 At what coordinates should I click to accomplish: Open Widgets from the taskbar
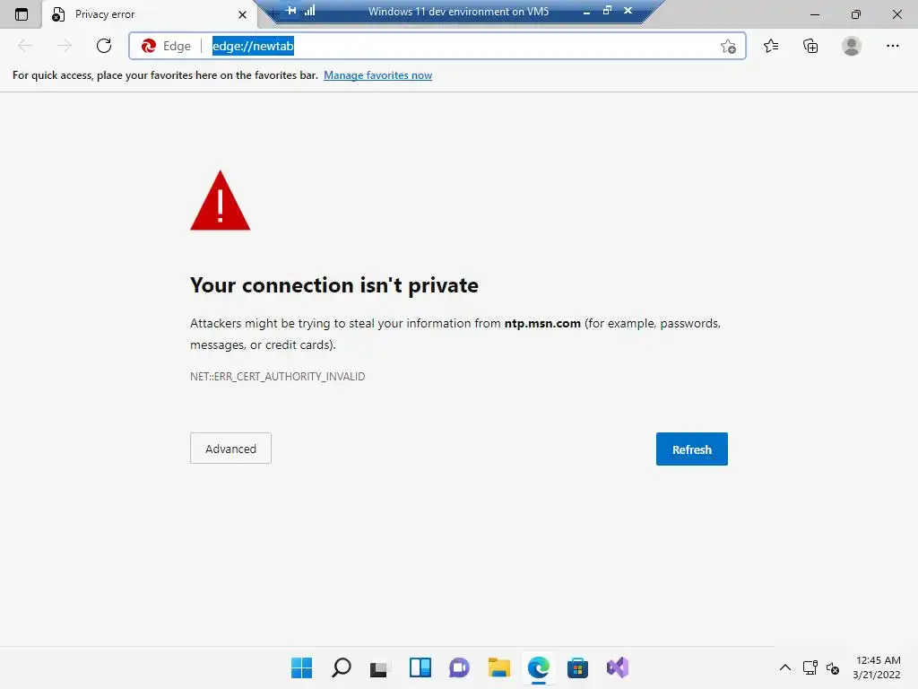(x=420, y=667)
